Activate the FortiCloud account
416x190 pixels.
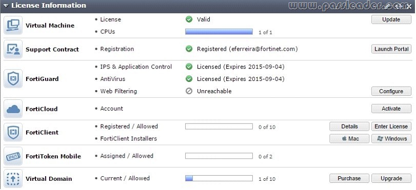[x=391, y=109]
